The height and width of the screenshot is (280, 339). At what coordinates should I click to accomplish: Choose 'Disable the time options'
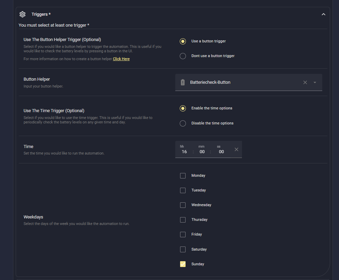point(183,123)
